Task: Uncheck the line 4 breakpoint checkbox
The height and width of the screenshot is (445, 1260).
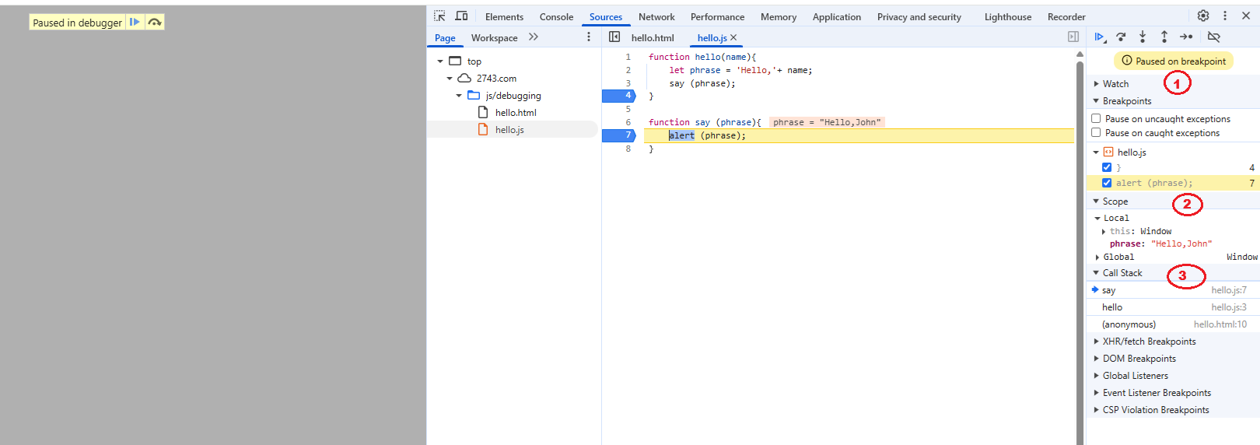Action: coord(1107,167)
